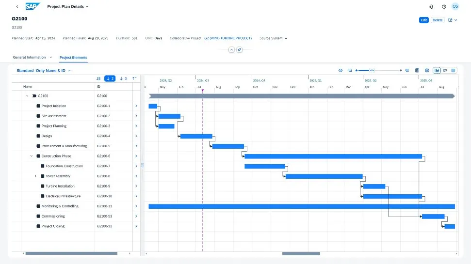Toggle expand to level 2 button
This screenshot has width=471, height=264.
(110, 78)
